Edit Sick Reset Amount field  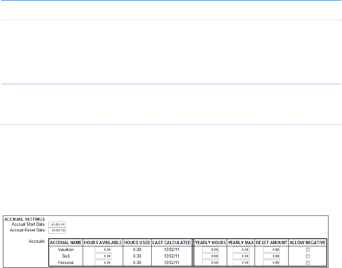click(272, 256)
